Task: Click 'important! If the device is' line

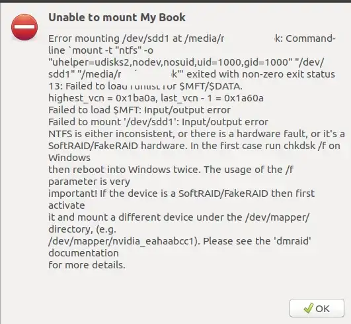Action: pos(182,193)
